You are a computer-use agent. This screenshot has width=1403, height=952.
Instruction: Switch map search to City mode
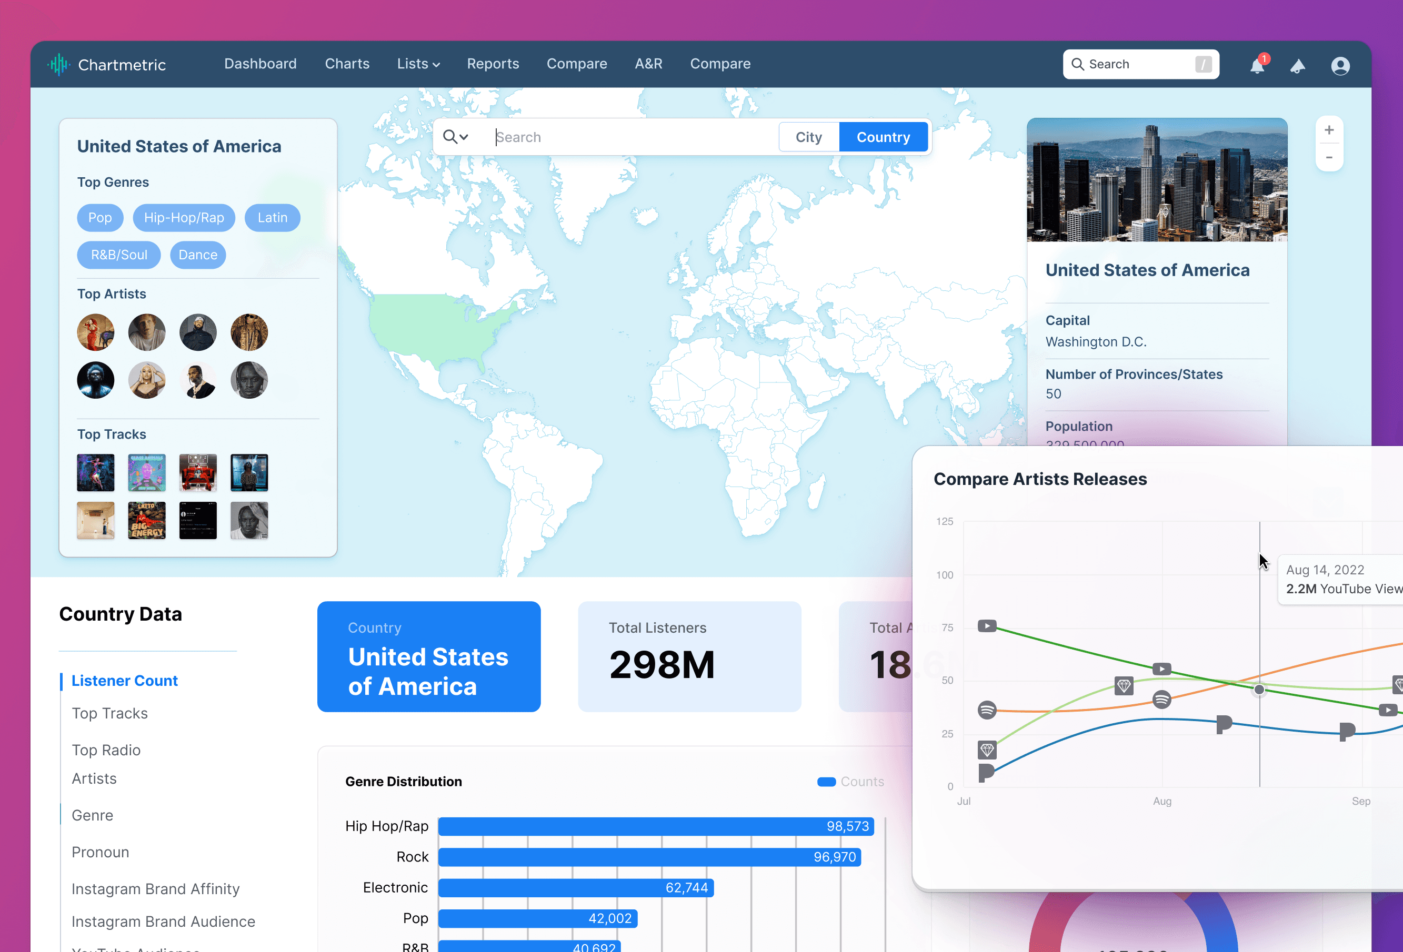tap(808, 137)
